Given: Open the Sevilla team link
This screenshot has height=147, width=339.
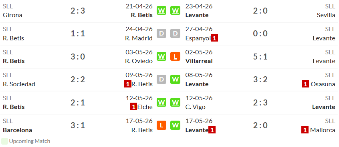Looking at the screenshot, I should [326, 15].
